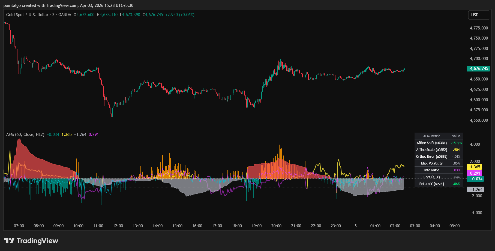Viewport: 495px width, 251px height.
Task: Click the 12:00 label on the time axis
Action: point(118,226)
